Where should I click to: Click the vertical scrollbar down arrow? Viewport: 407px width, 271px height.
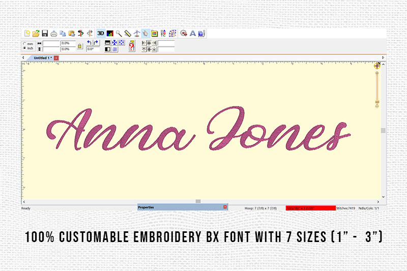click(383, 197)
